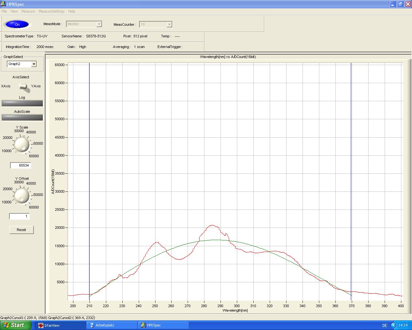Screen dimensions: 412x330
Task: Click the HPKSpec taskbar button
Action: (x=154, y=325)
